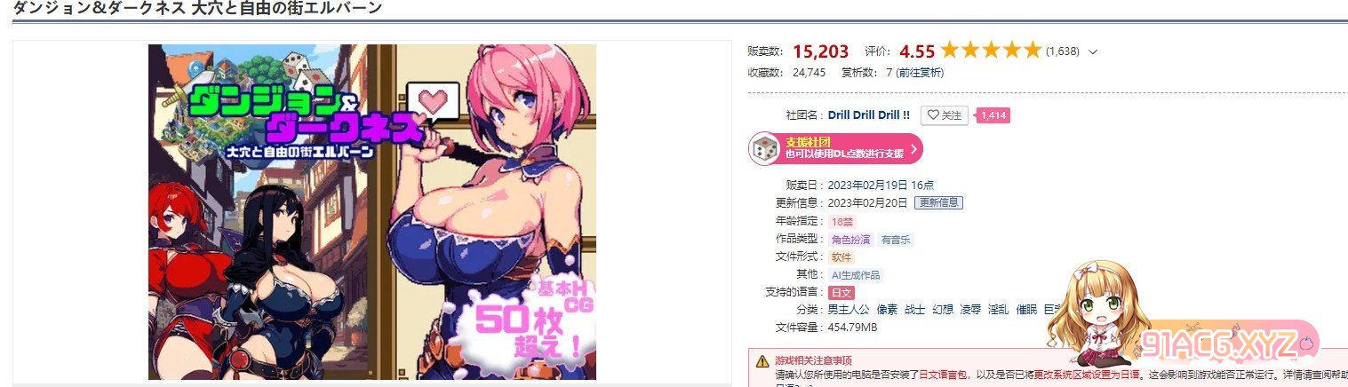Open the Drill Drill Drill !! circle page

[x=869, y=115]
